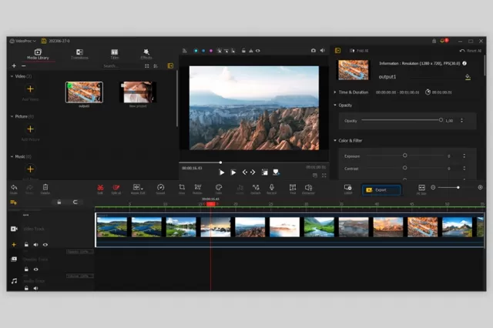
Task: Click the Undo arrow in the toolbar
Action: pyautogui.click(x=14, y=189)
